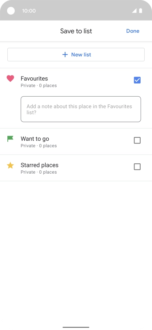The image size is (152, 330).
Task: Select the Want to go list title
Action: coord(35,139)
